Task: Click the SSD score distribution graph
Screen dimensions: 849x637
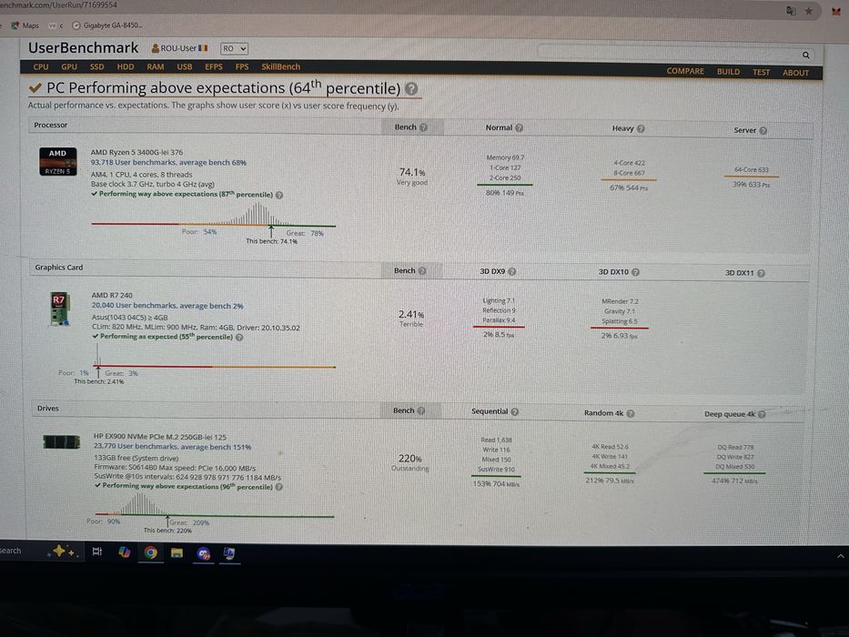Action: (215, 504)
